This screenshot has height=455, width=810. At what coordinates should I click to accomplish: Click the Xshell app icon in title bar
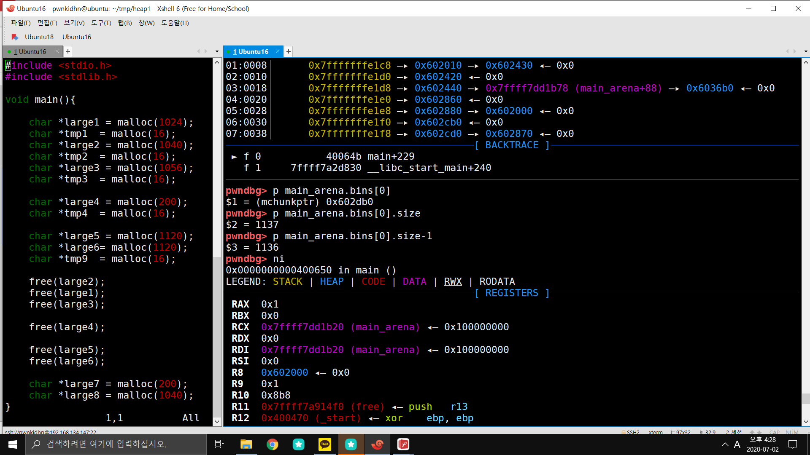point(10,8)
